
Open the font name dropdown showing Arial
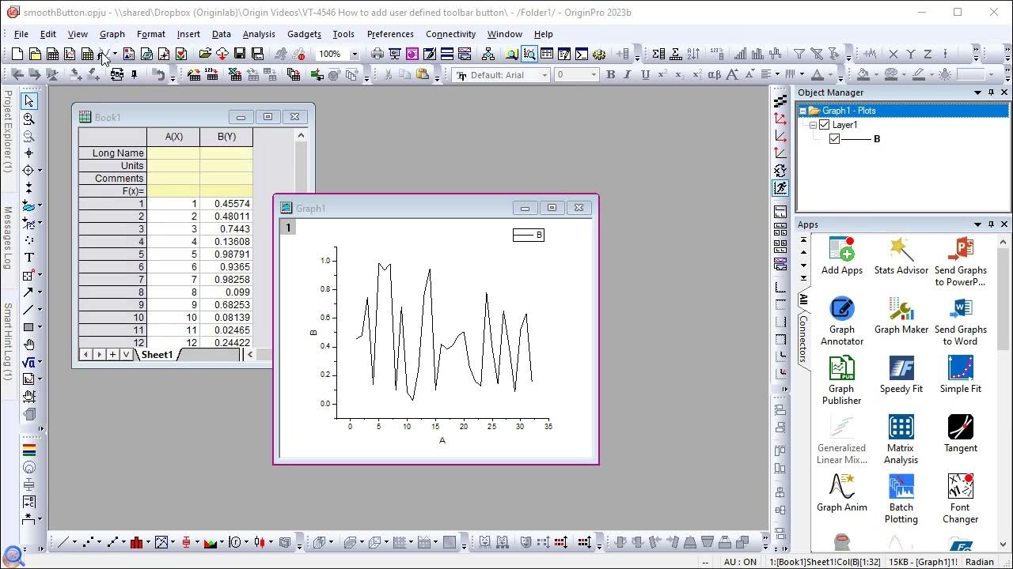(544, 75)
